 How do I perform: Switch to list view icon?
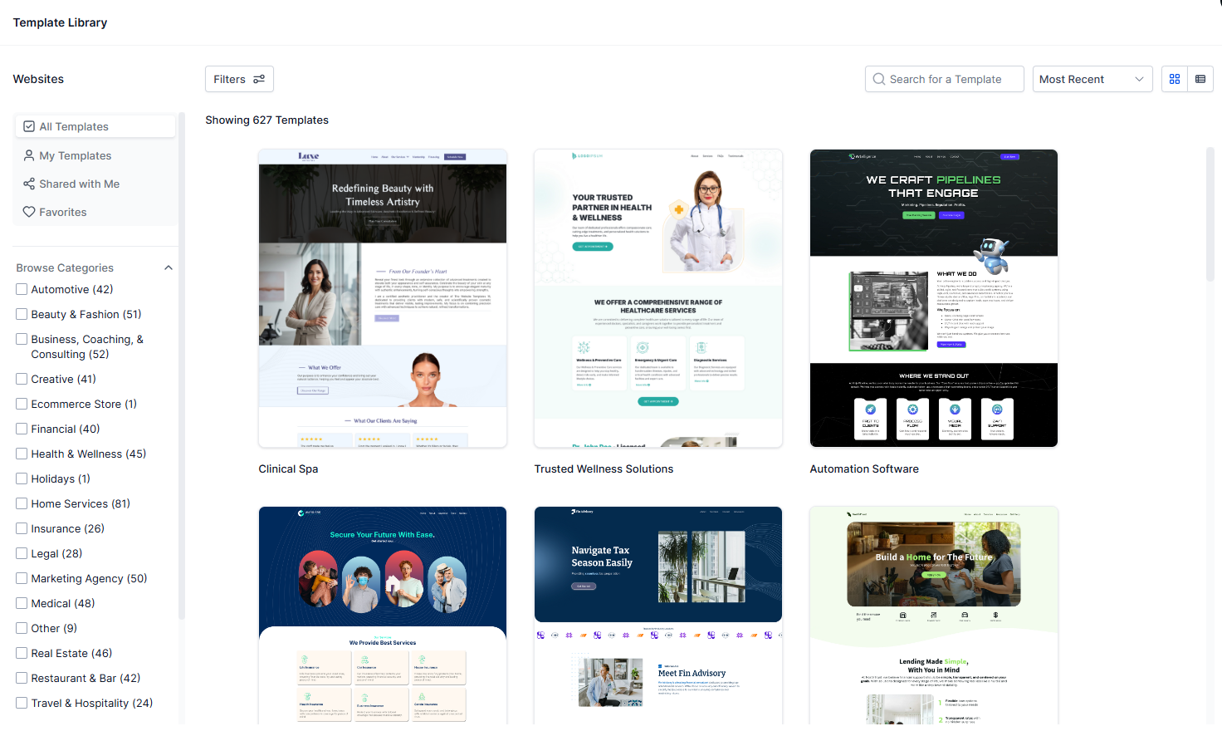pyautogui.click(x=1200, y=79)
